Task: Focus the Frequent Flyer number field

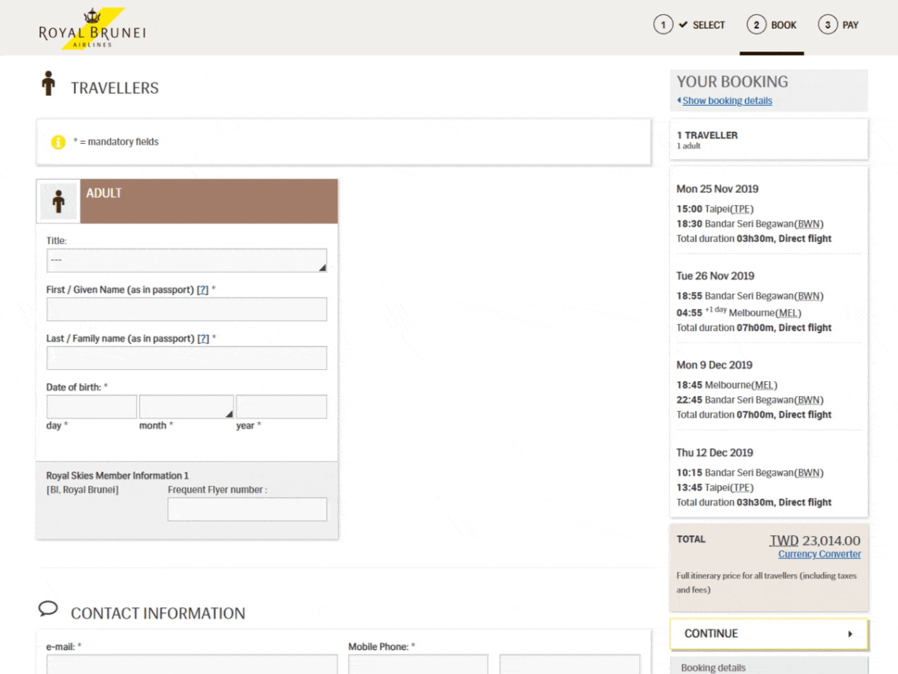Action: 247,509
